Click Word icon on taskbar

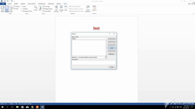click(42, 107)
